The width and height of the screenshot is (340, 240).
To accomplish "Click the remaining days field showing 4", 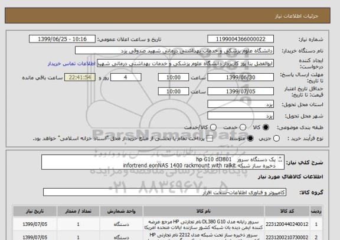I will coord(126,77).
